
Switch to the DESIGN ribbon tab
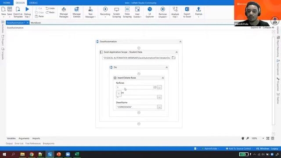coord(20,3)
